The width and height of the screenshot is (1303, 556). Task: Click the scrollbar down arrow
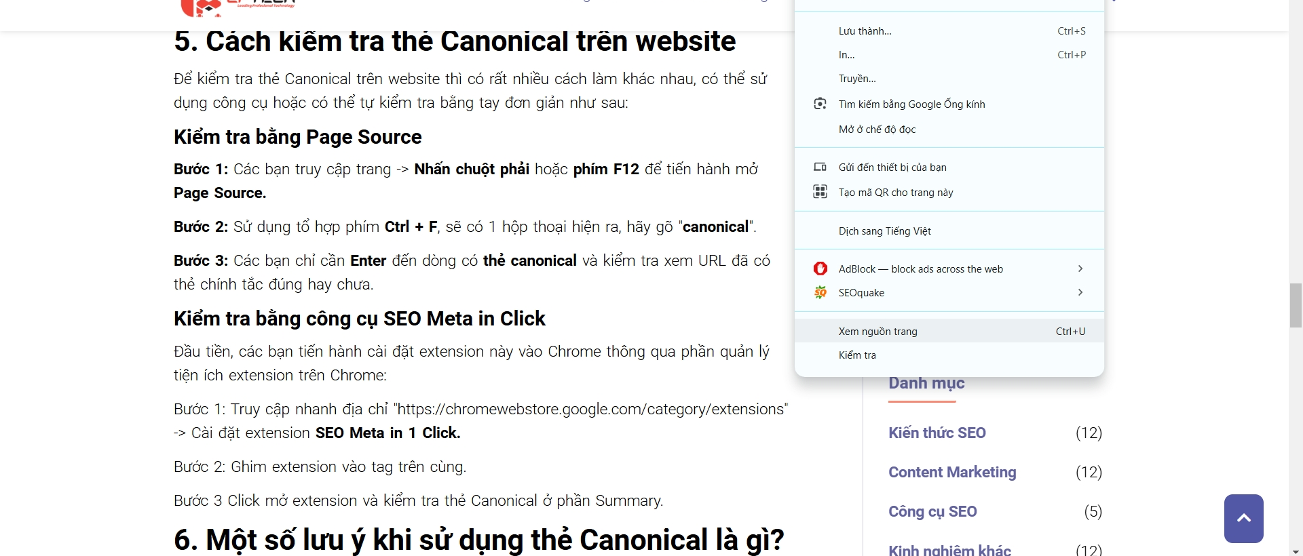(1296, 551)
